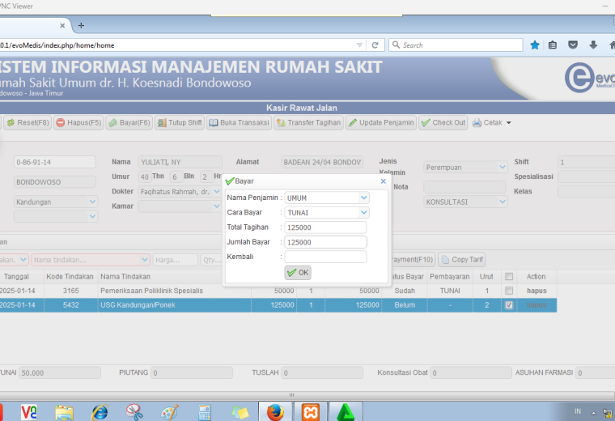Expand the Cara Bayar TUNAI dropdown
This screenshot has width=615, height=421.
(363, 212)
